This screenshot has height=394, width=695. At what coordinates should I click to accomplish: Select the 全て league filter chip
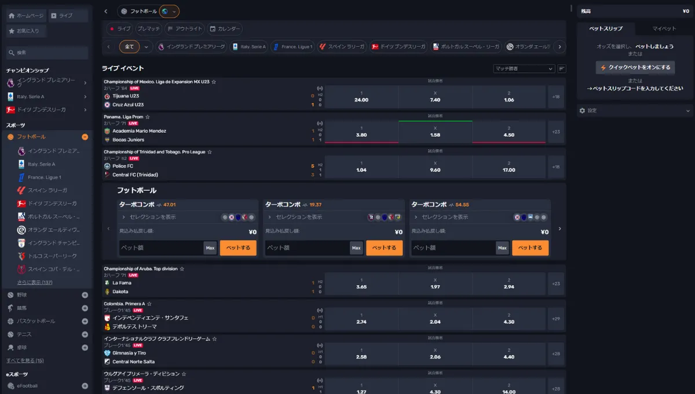click(129, 47)
